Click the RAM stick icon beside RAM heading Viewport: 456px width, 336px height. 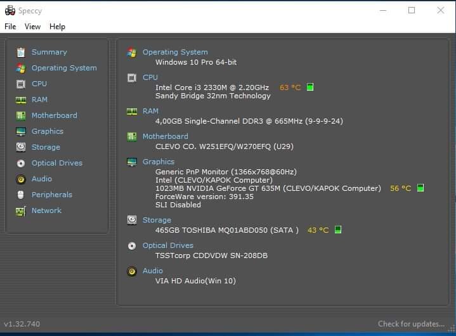pos(132,112)
